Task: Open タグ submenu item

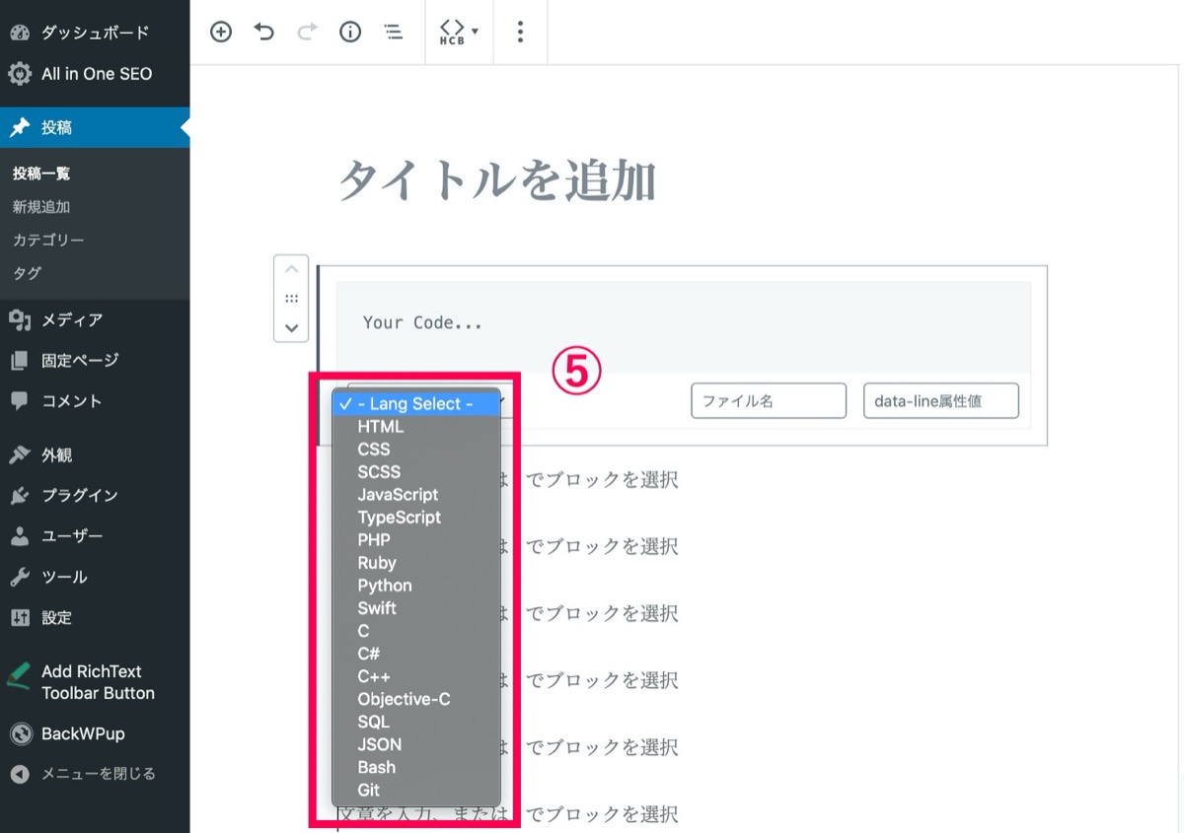Action: [27, 273]
